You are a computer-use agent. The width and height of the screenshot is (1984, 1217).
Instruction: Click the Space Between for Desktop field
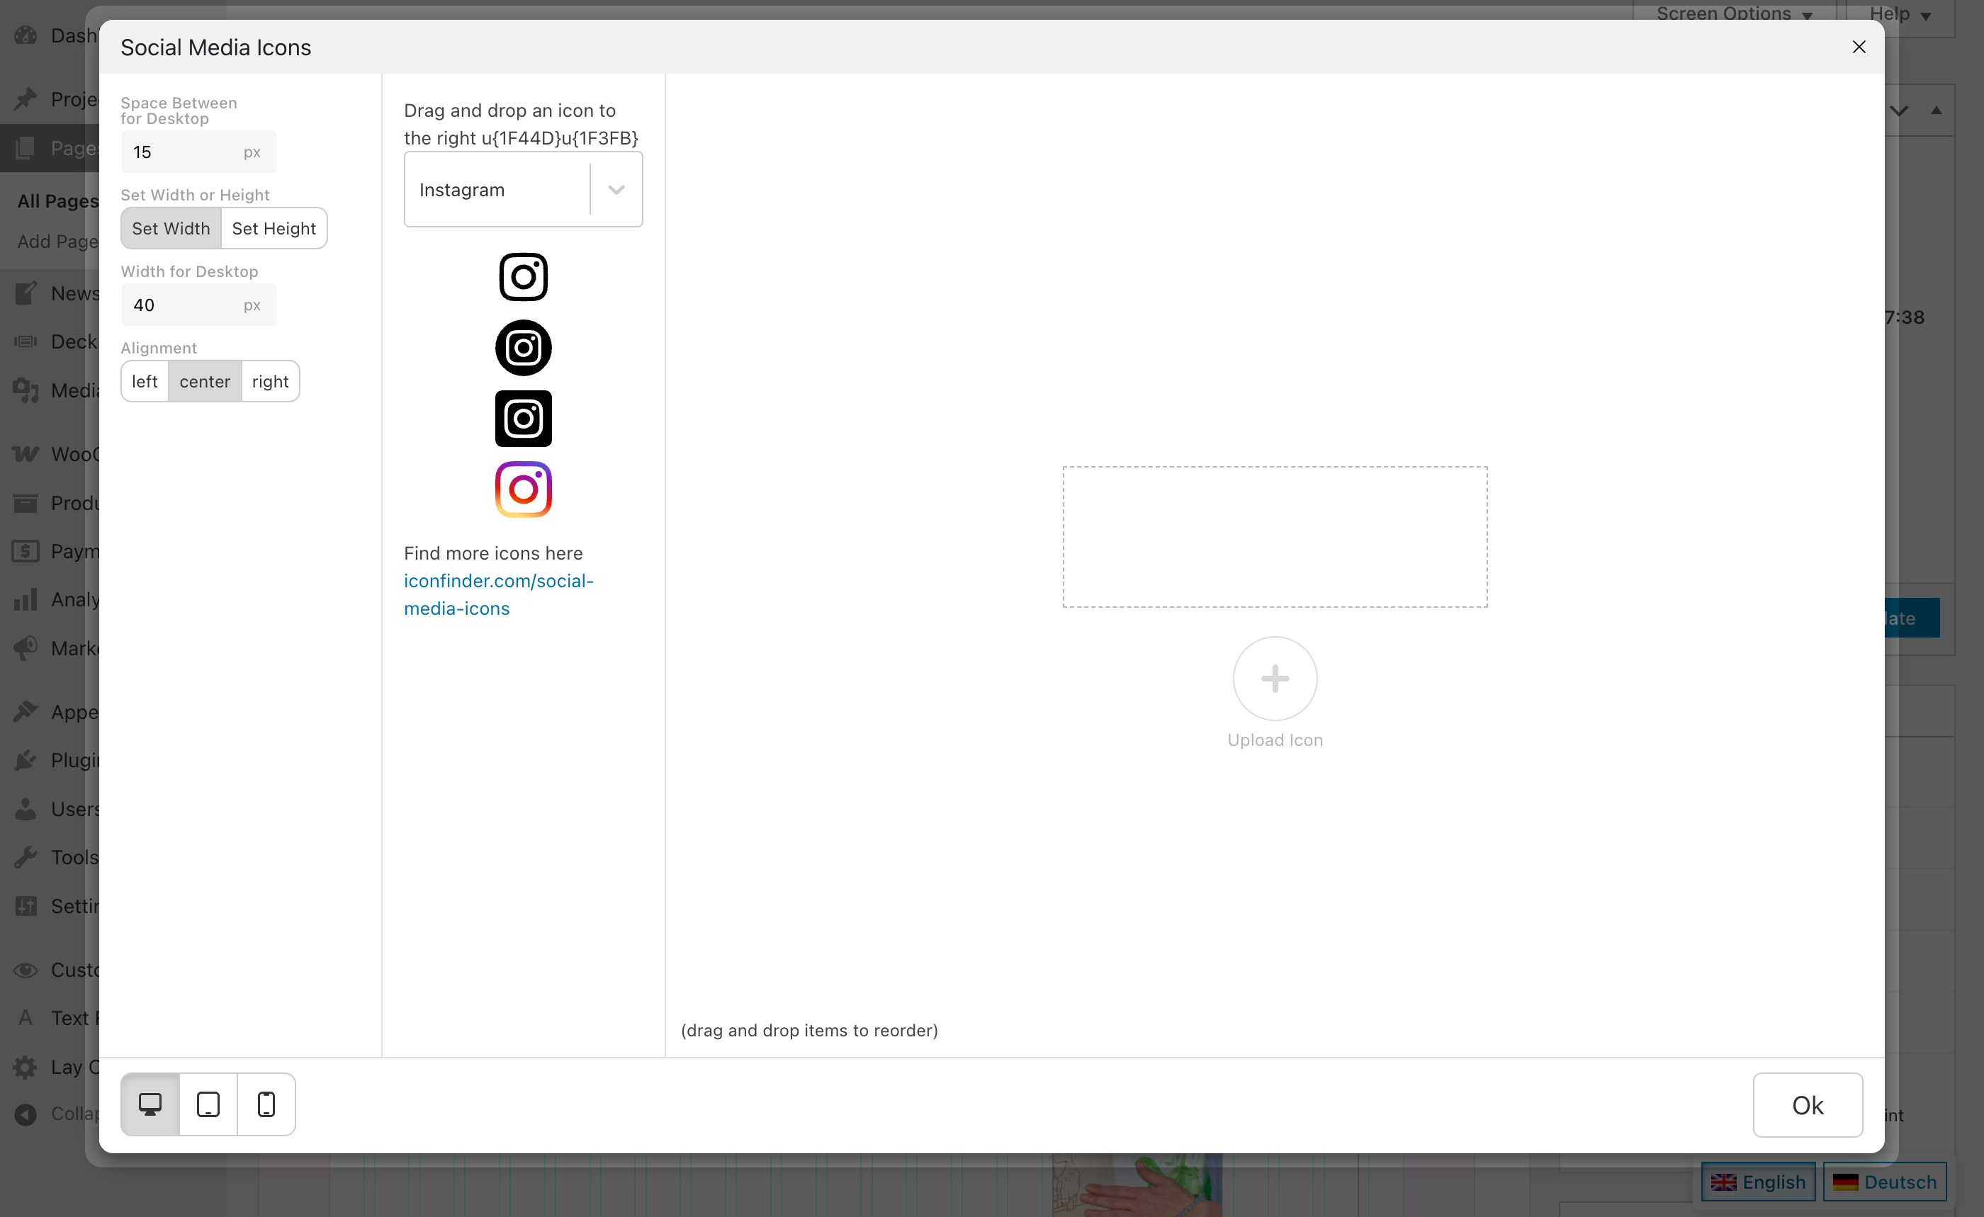point(198,152)
